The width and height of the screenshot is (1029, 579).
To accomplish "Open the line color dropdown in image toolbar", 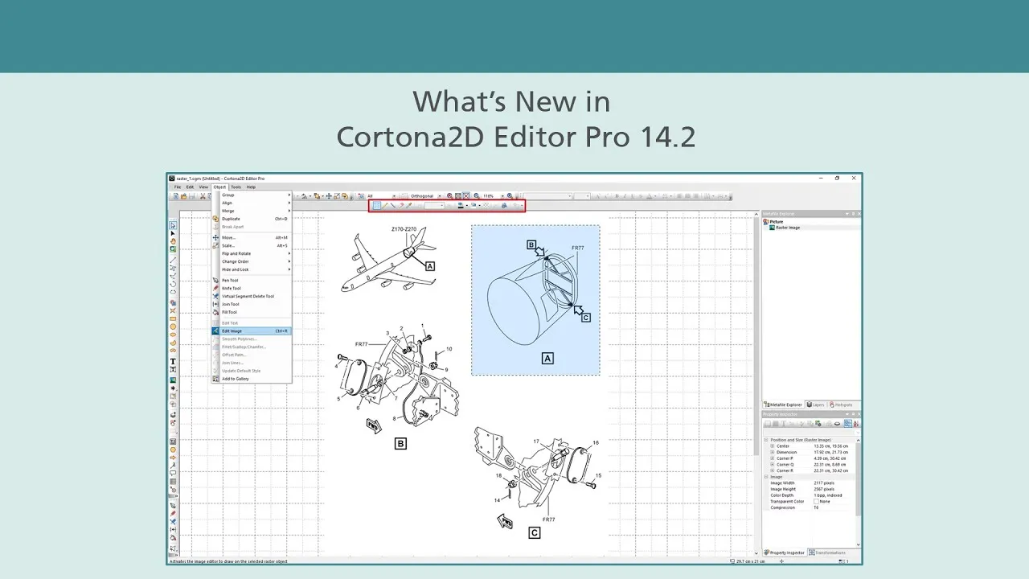I will (466, 206).
